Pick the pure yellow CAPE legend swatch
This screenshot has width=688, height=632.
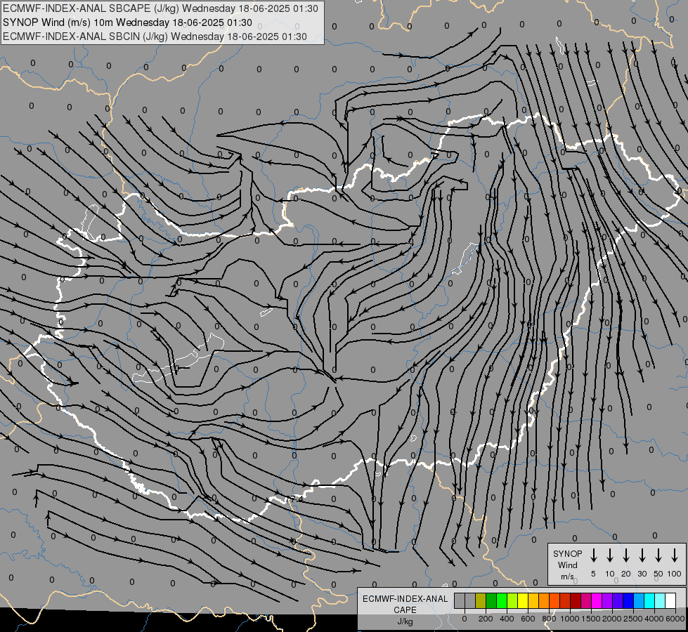[523, 600]
